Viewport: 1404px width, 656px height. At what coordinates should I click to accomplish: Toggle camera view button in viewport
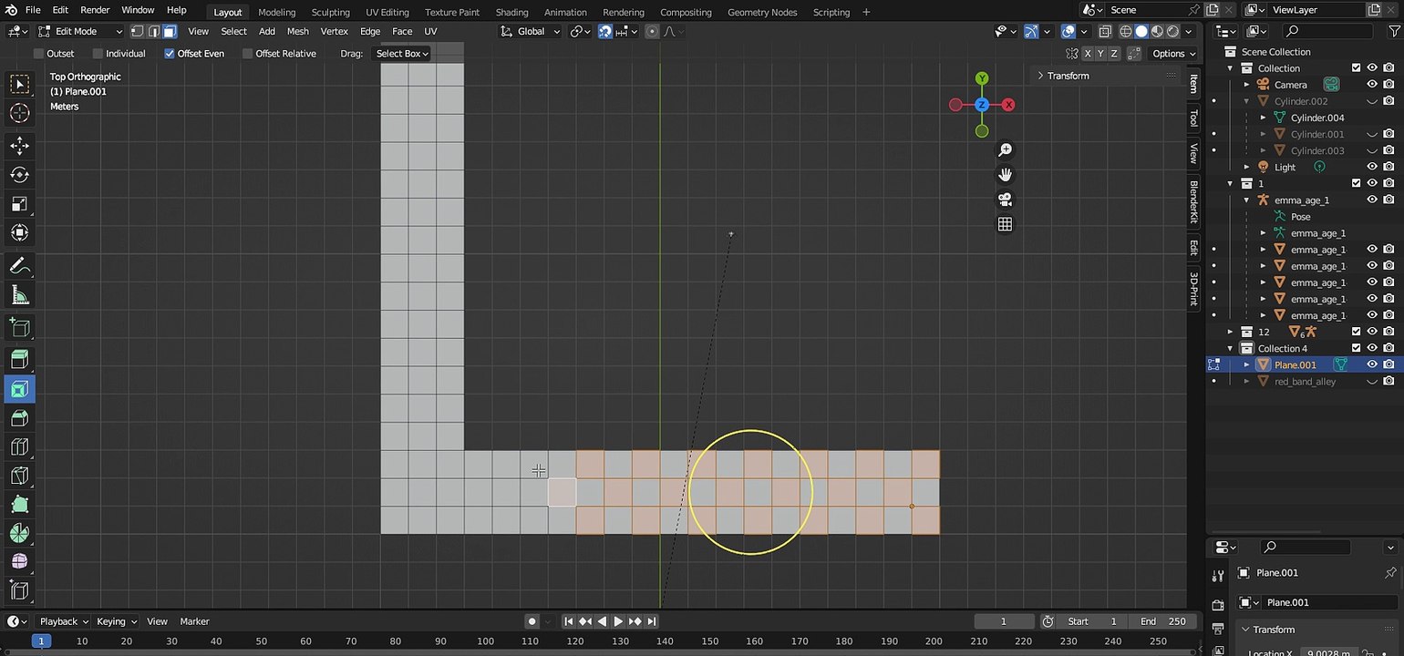1005,200
